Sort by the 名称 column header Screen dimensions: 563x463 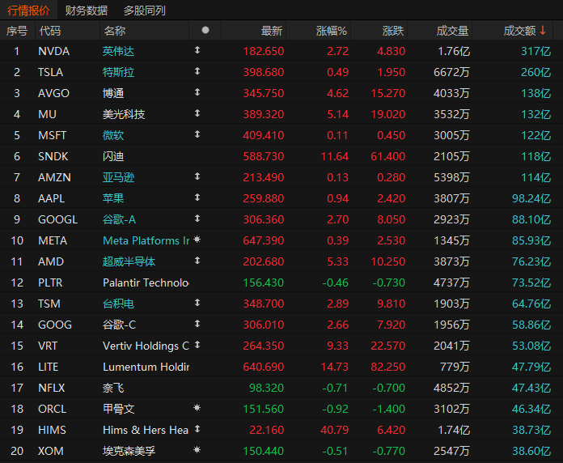point(115,31)
